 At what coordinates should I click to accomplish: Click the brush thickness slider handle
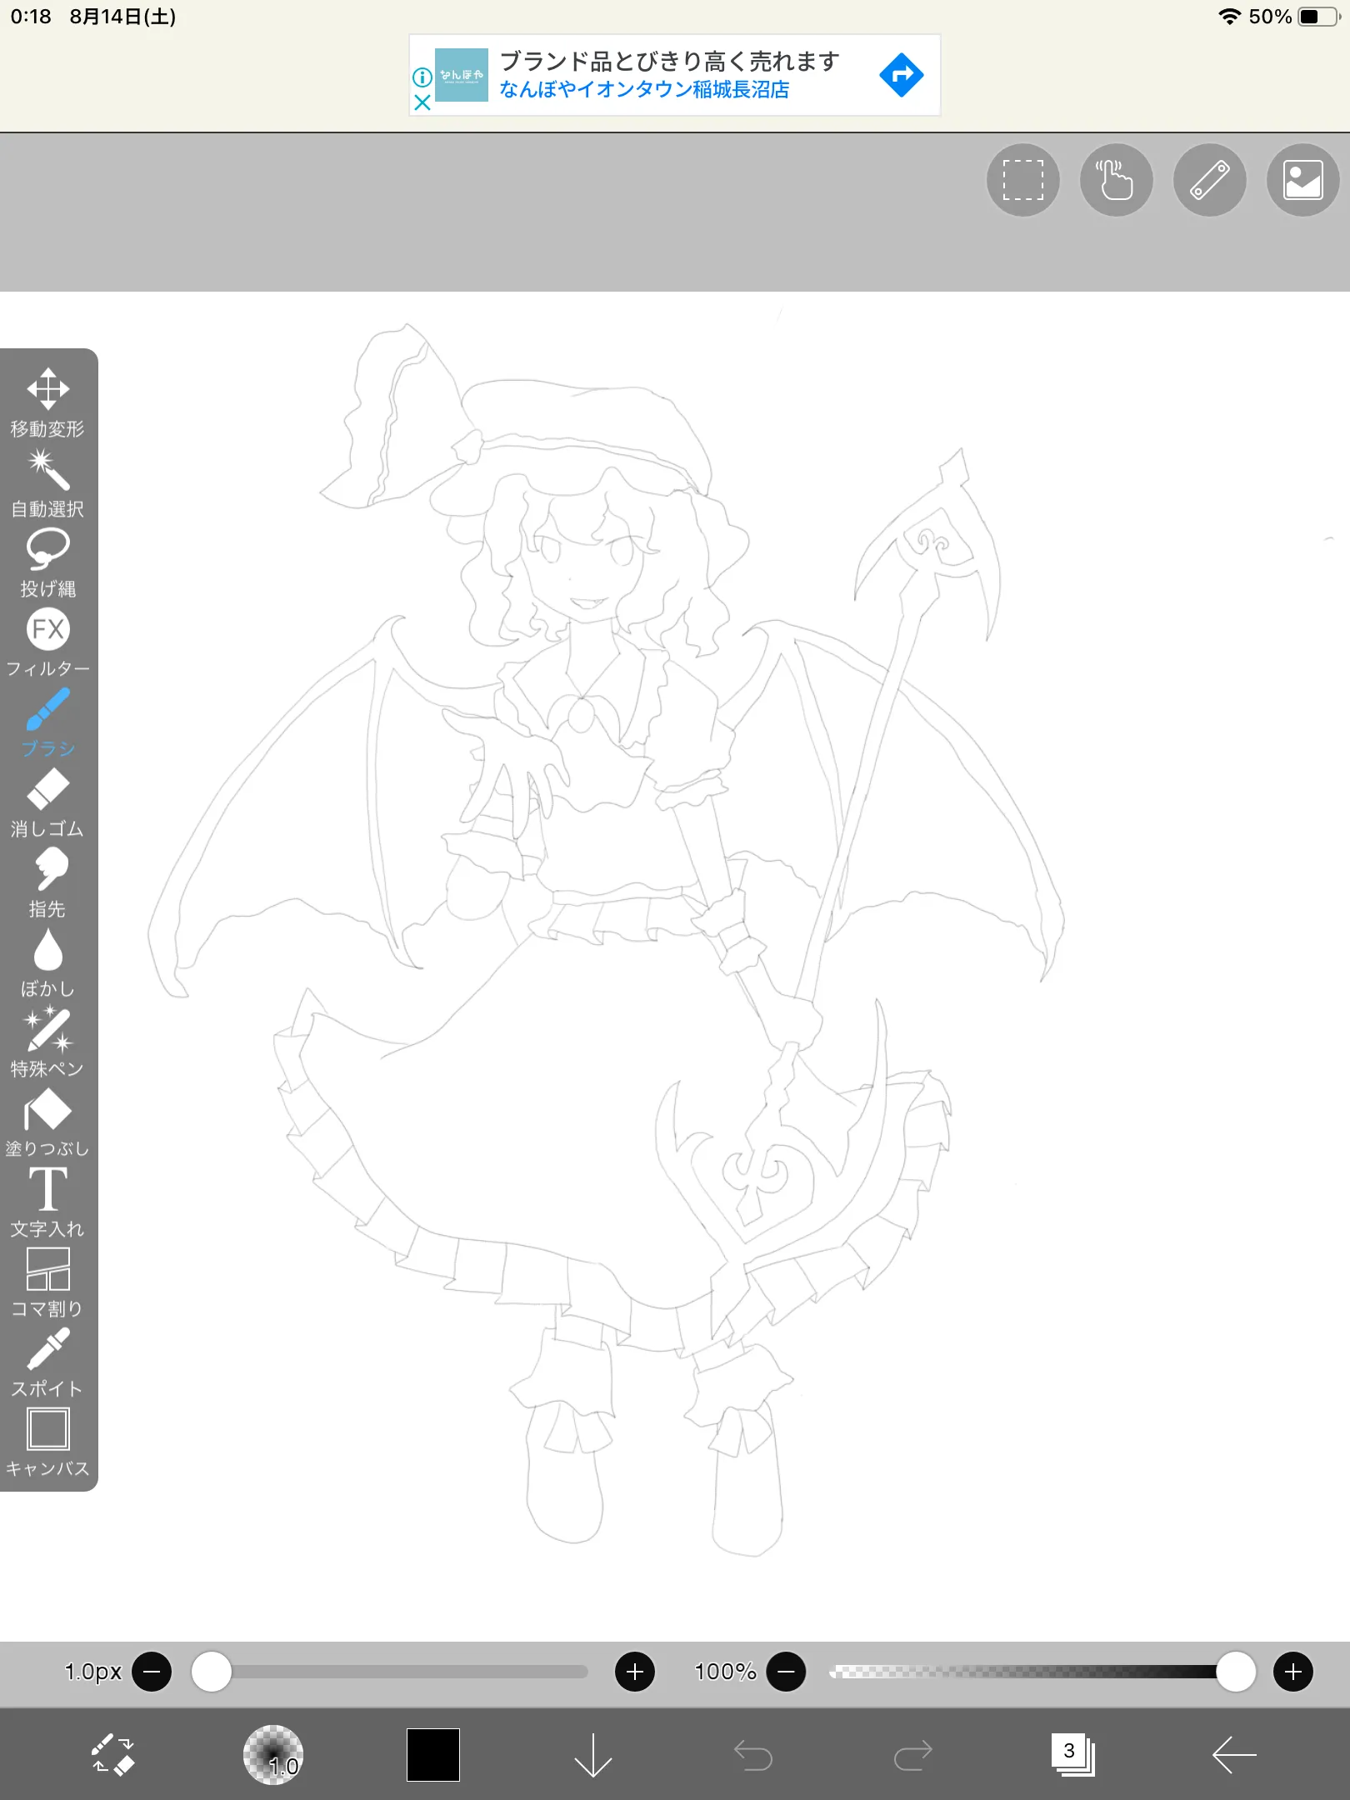[x=212, y=1672]
